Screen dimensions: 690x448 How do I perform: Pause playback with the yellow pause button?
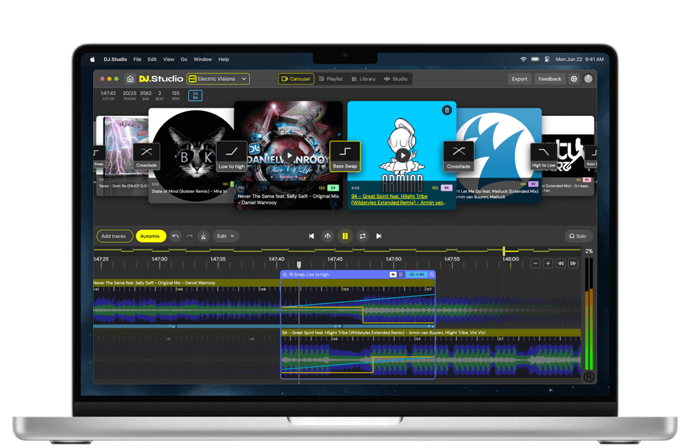coord(344,236)
